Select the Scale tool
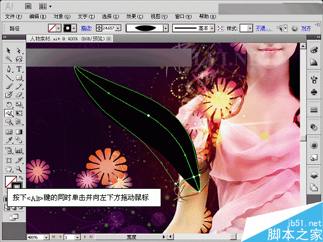Screen dimensions: 323x242 tap(19, 105)
